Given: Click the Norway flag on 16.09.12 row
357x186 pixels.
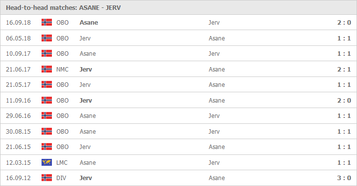Looking at the screenshot, I should [x=46, y=178].
